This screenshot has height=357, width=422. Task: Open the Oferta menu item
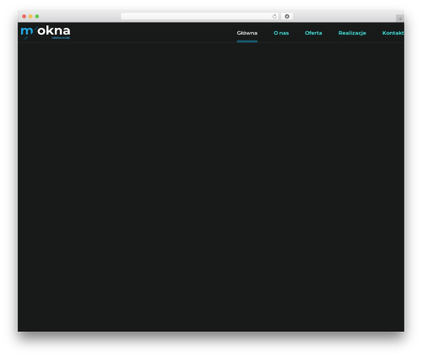click(x=313, y=33)
